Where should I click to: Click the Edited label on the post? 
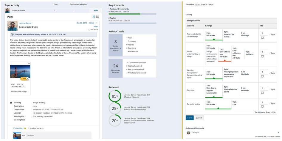click(91, 23)
